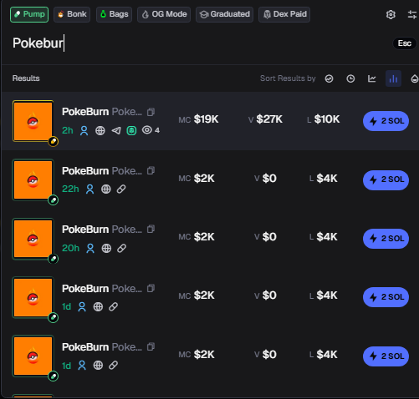Sort results by trending circle icon
The image size is (419, 399).
click(x=329, y=78)
